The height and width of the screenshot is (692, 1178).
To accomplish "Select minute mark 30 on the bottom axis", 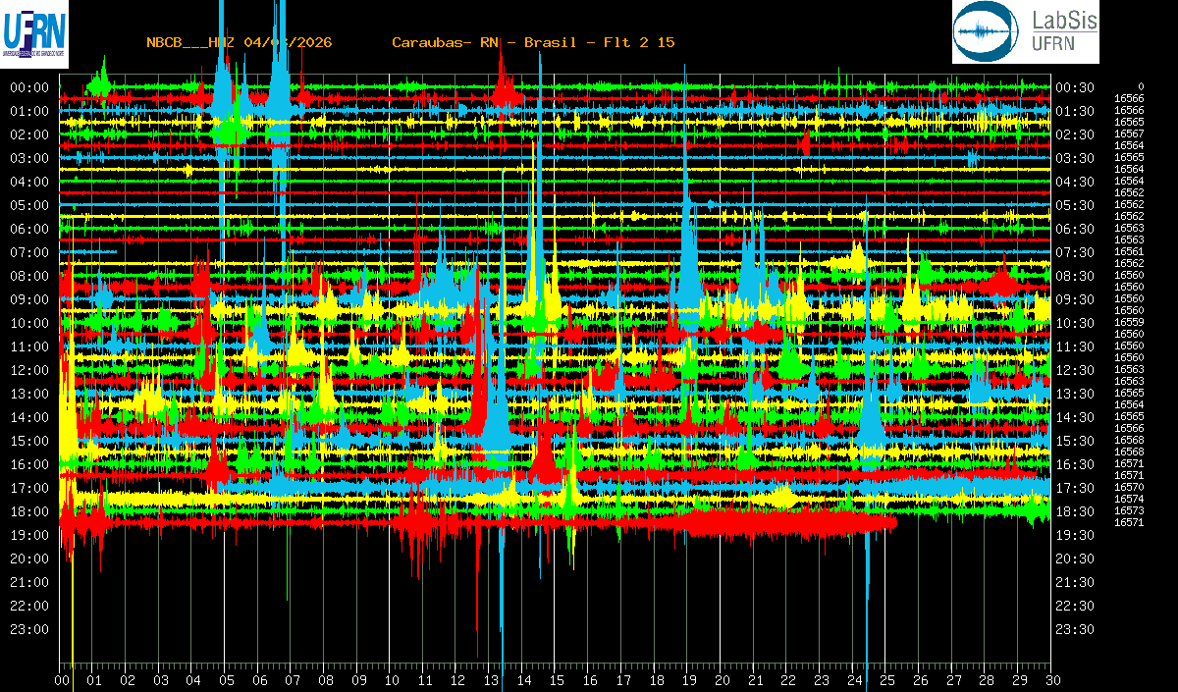I will point(1051,680).
